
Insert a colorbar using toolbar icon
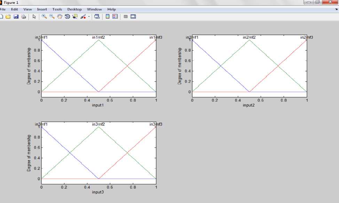click(108, 17)
